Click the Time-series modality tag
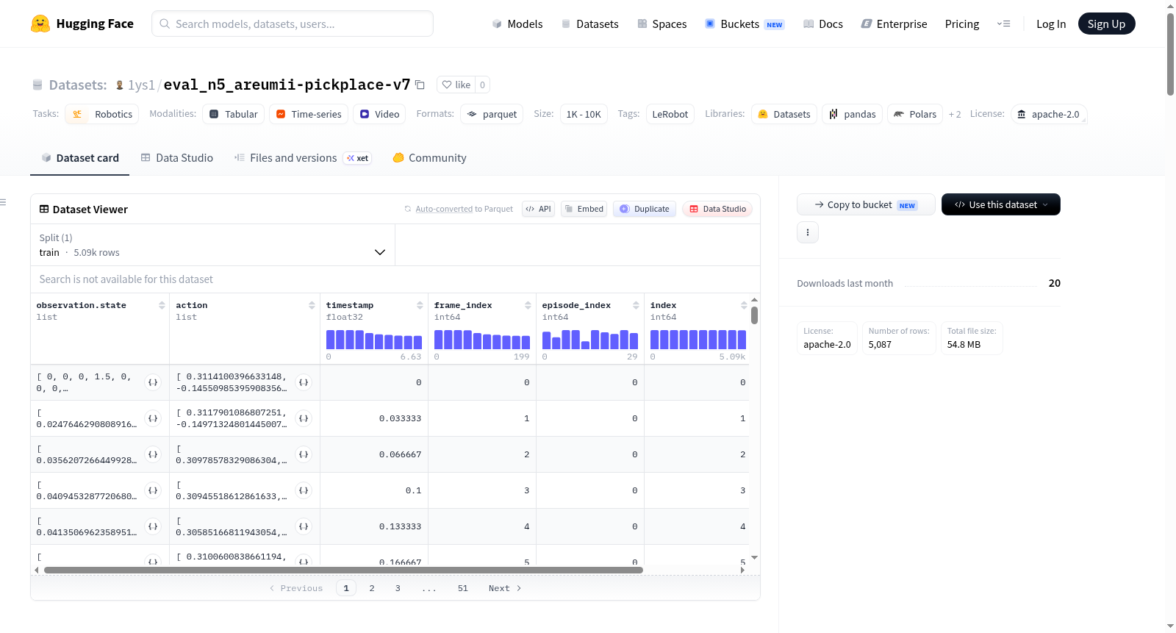Screen dimensions: 1176x633 309,114
